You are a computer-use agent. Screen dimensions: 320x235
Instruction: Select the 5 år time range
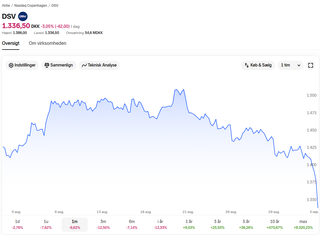tap(246, 224)
